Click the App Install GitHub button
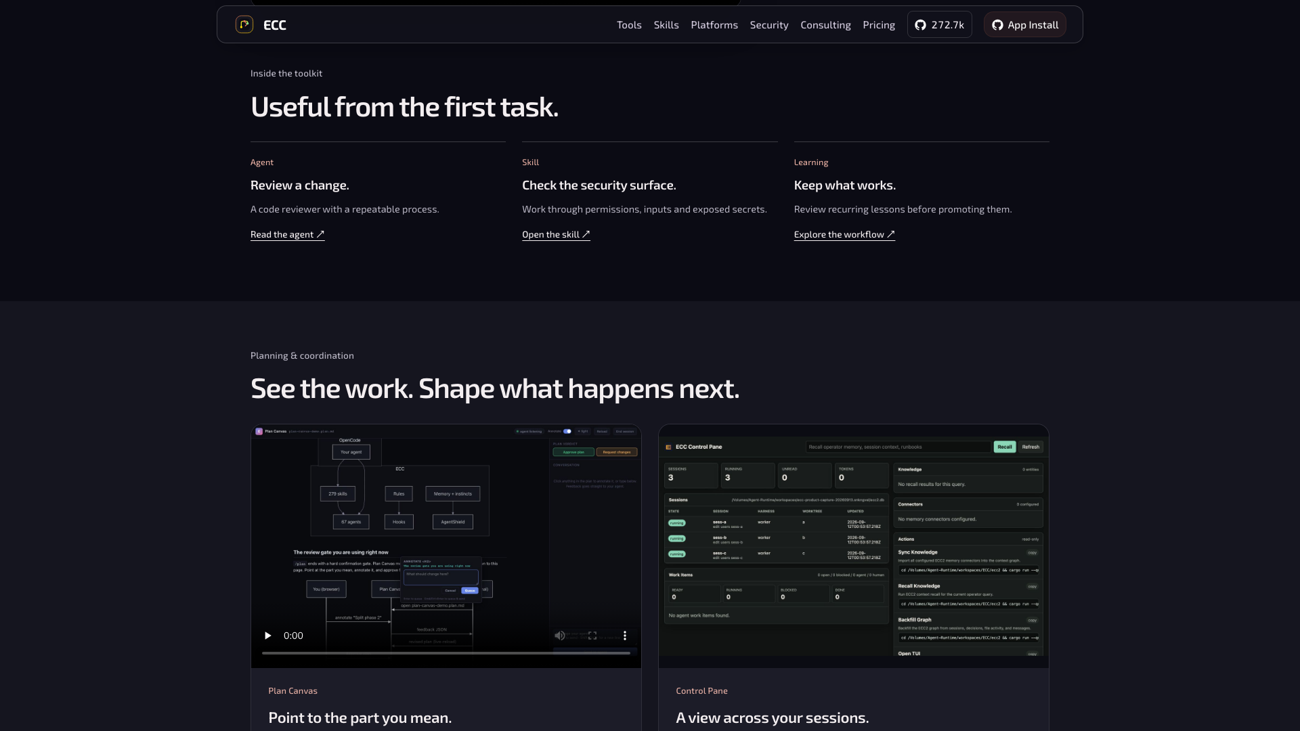Image resolution: width=1300 pixels, height=731 pixels. [x=1024, y=24]
